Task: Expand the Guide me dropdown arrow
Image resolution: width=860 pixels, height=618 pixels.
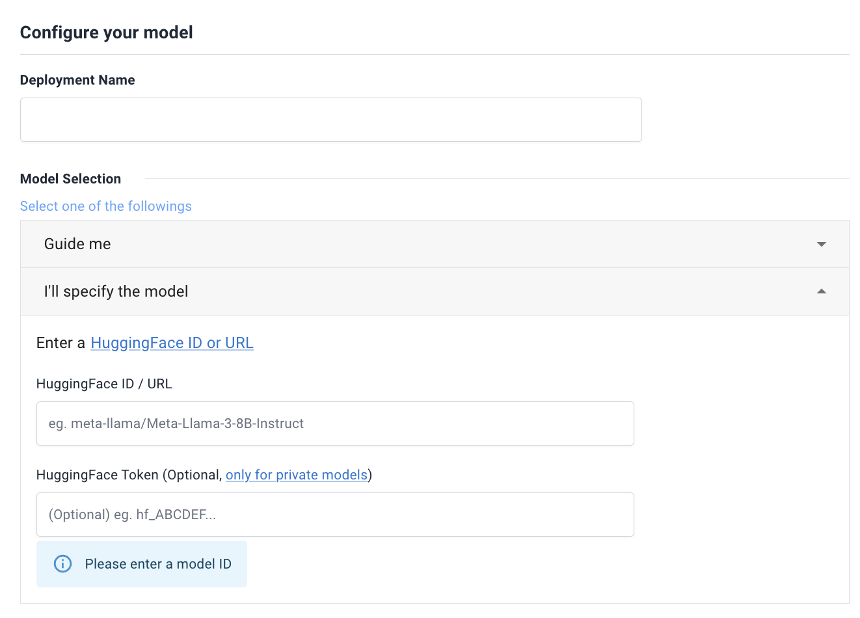Action: click(x=821, y=244)
